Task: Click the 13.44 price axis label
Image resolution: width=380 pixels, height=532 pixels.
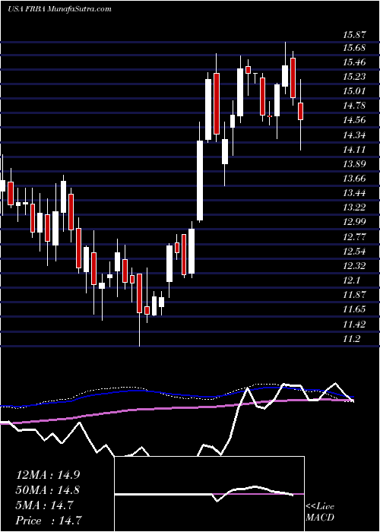Action: 354,193
